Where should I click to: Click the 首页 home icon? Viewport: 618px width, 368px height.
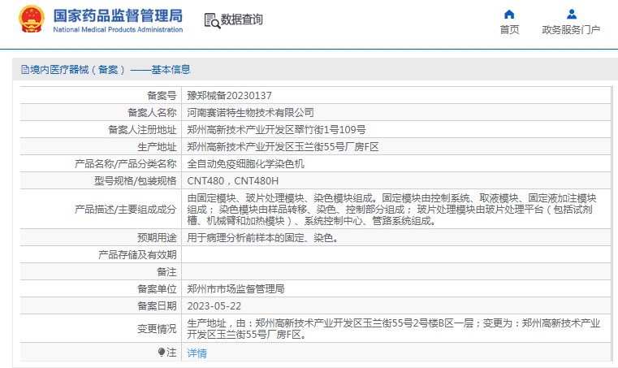coord(509,15)
